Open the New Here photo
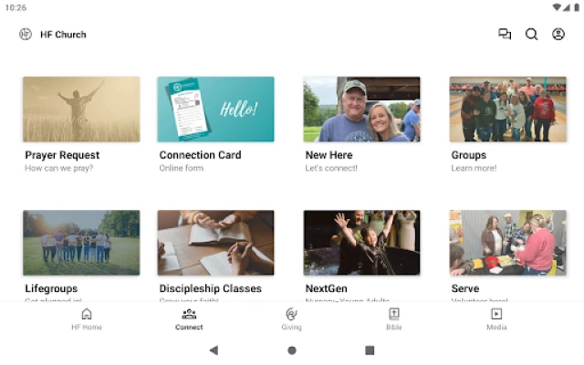 (x=361, y=109)
